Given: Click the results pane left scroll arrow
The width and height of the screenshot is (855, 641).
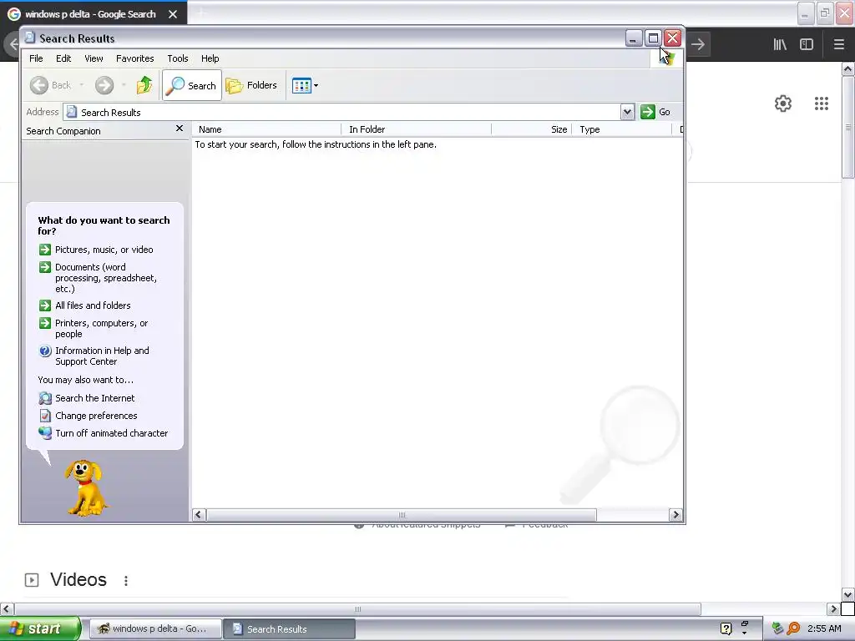Looking at the screenshot, I should (199, 514).
